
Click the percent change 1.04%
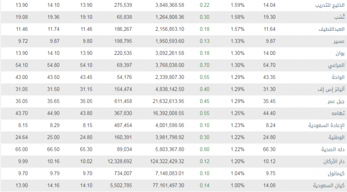coord(238,174)
